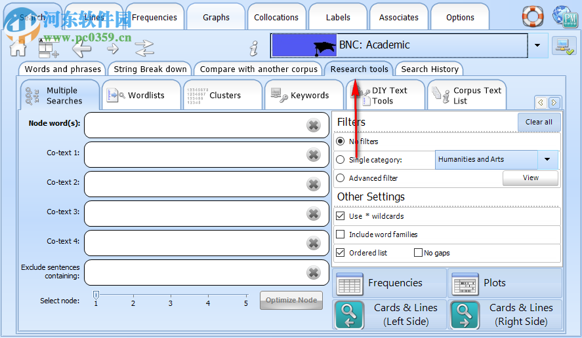The image size is (582, 338).
Task: Set Select node slider to 5
Action: point(245,295)
